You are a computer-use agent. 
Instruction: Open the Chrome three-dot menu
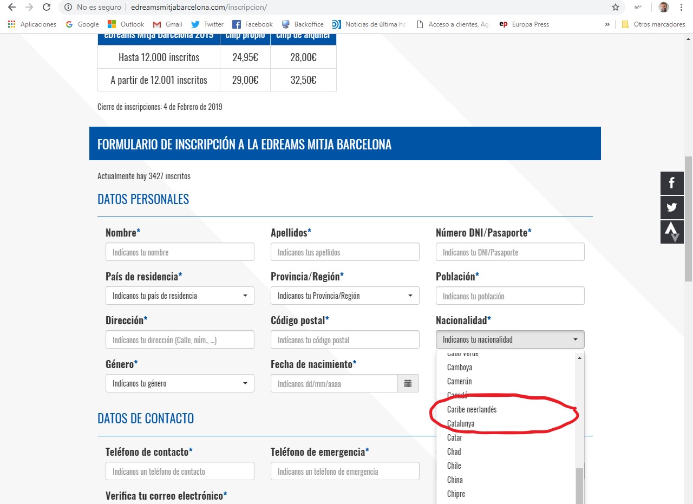click(x=681, y=8)
